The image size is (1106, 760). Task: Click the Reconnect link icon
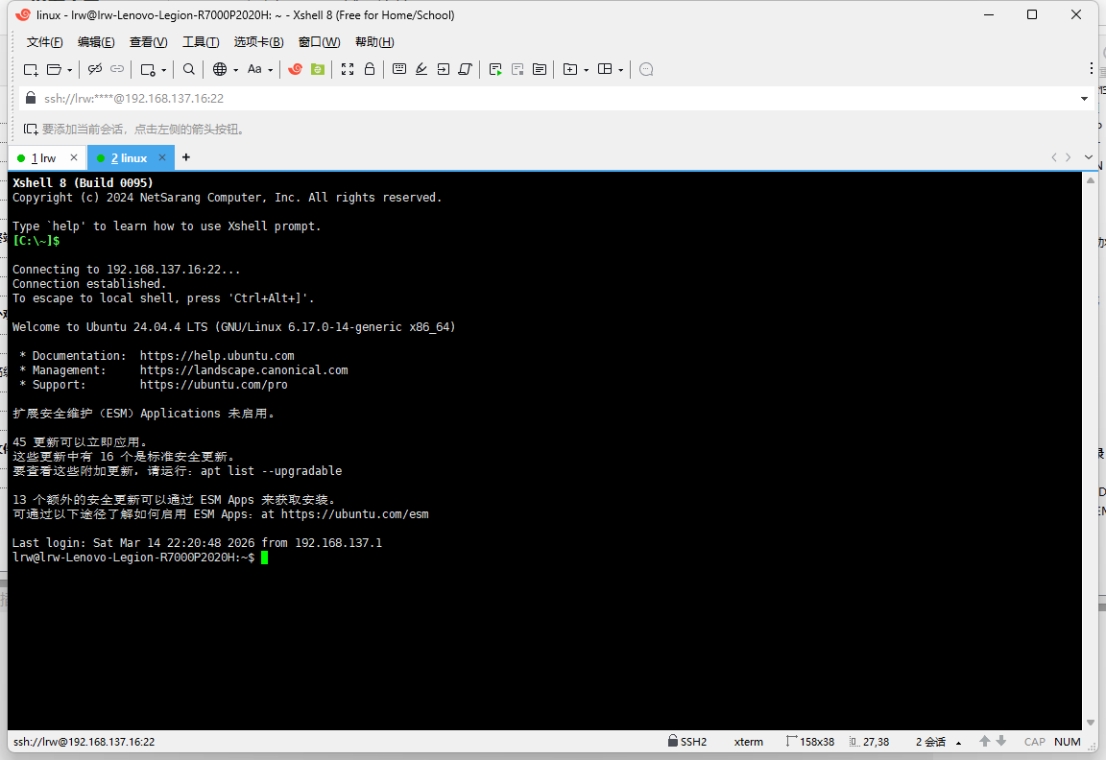coord(117,69)
